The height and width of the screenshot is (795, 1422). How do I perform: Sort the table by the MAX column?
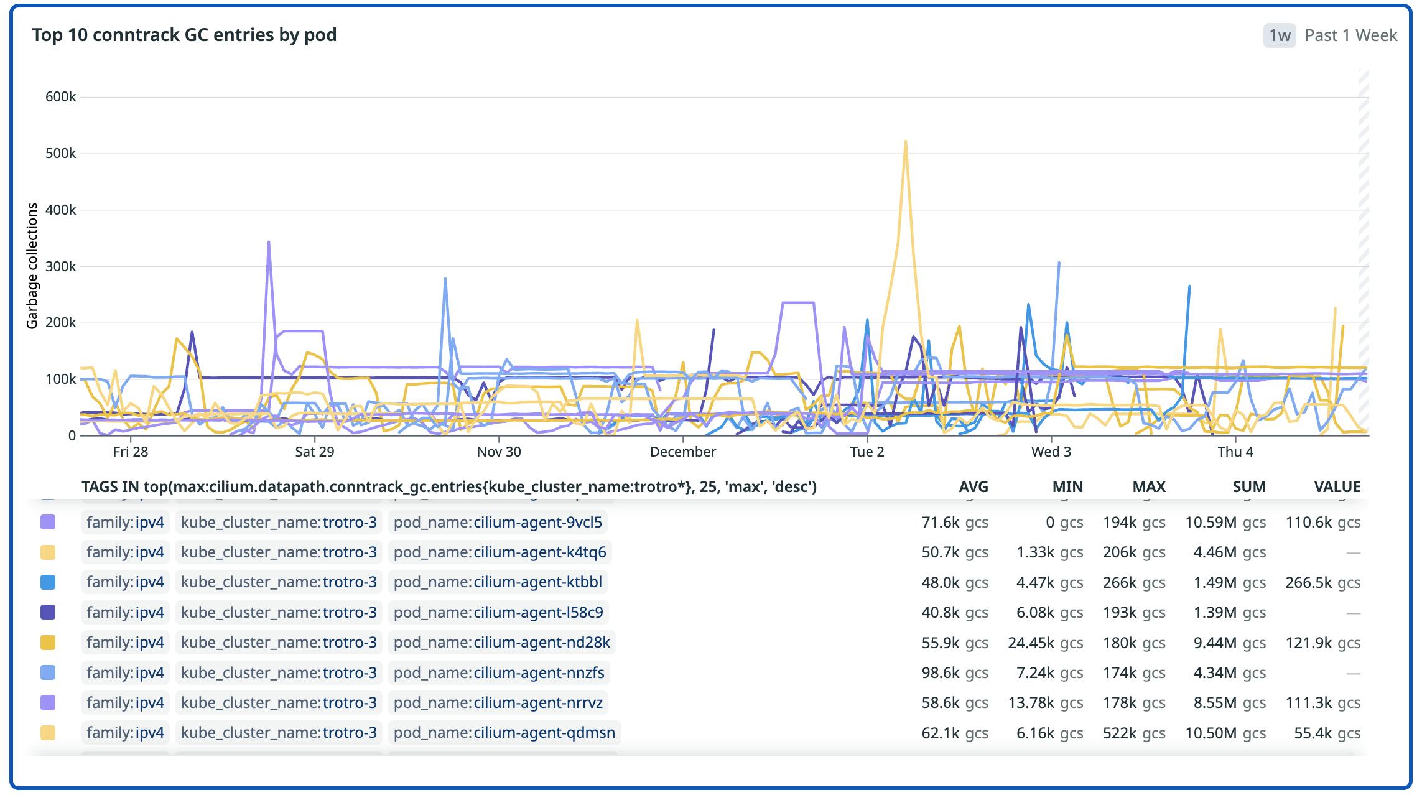[x=1150, y=487]
